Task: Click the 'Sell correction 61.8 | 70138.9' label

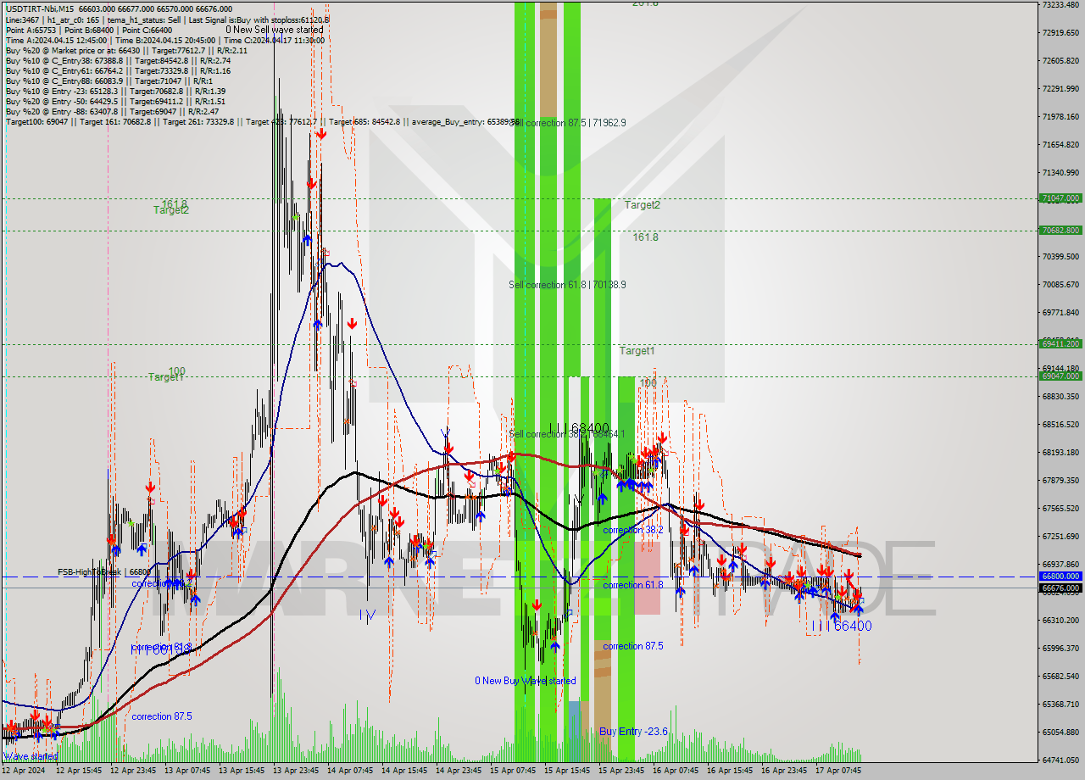Action: 567,285
